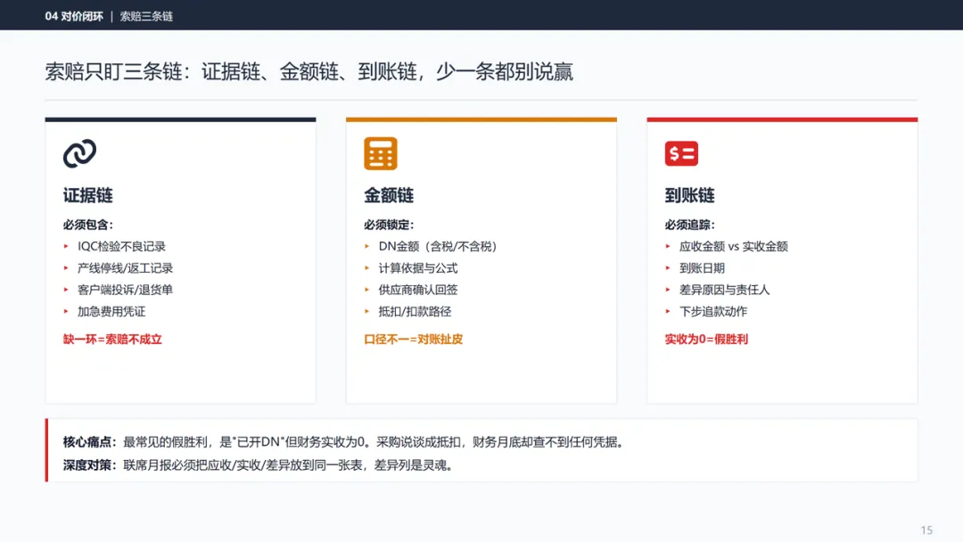Click the bold label 深度对策：
This screenshot has height=542, width=963.
click(90, 465)
